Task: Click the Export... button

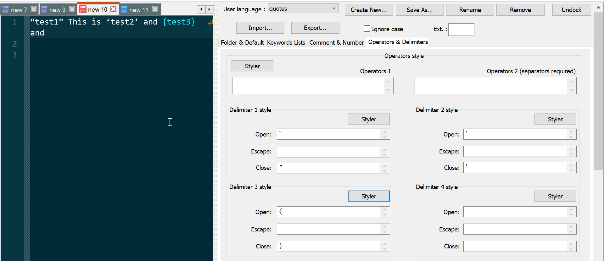Action: click(x=315, y=28)
